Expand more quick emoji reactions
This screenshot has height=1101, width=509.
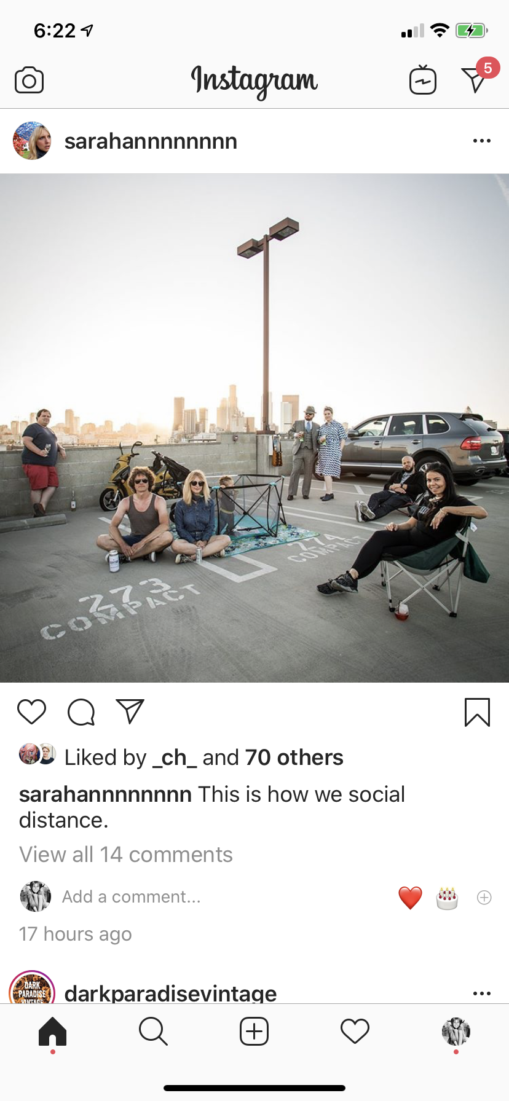484,898
